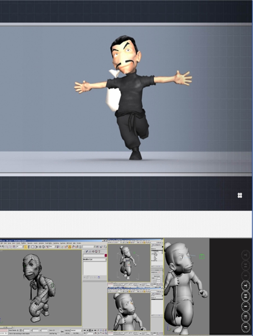
Task: Switch to Utilities command panel tab
Action: click(99, 251)
